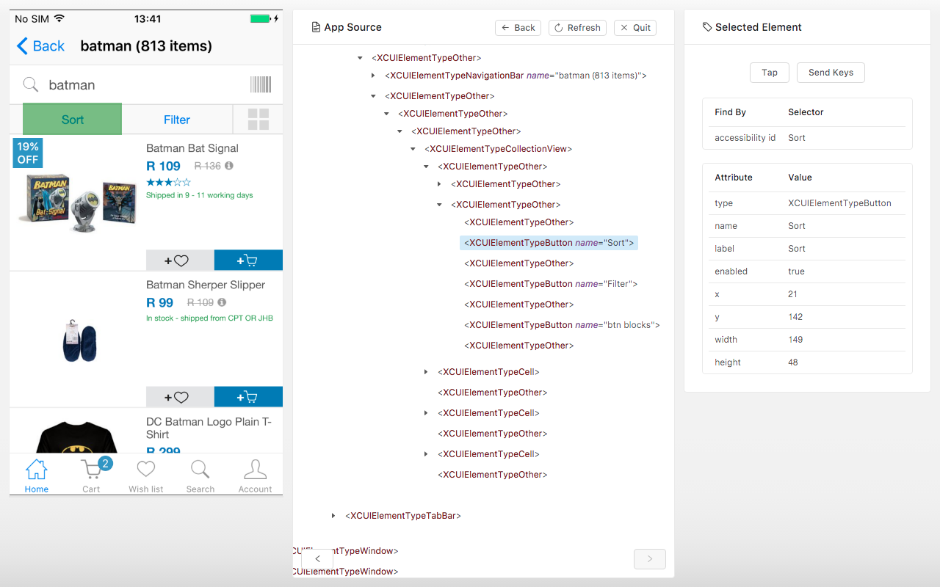940x587 pixels.
Task: Click the Selected Element tag icon
Action: tap(707, 27)
